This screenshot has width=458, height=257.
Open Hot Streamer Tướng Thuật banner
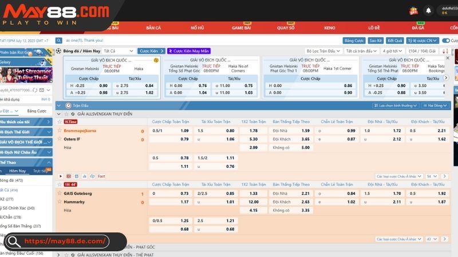pyautogui.click(x=26, y=75)
